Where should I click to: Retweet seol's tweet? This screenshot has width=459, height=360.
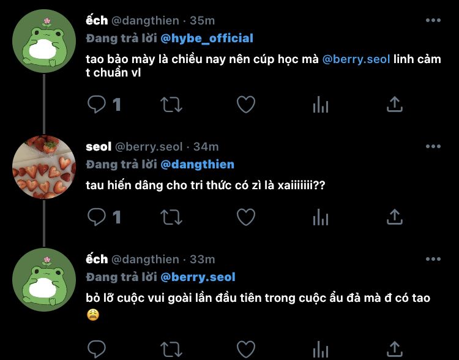point(171,217)
